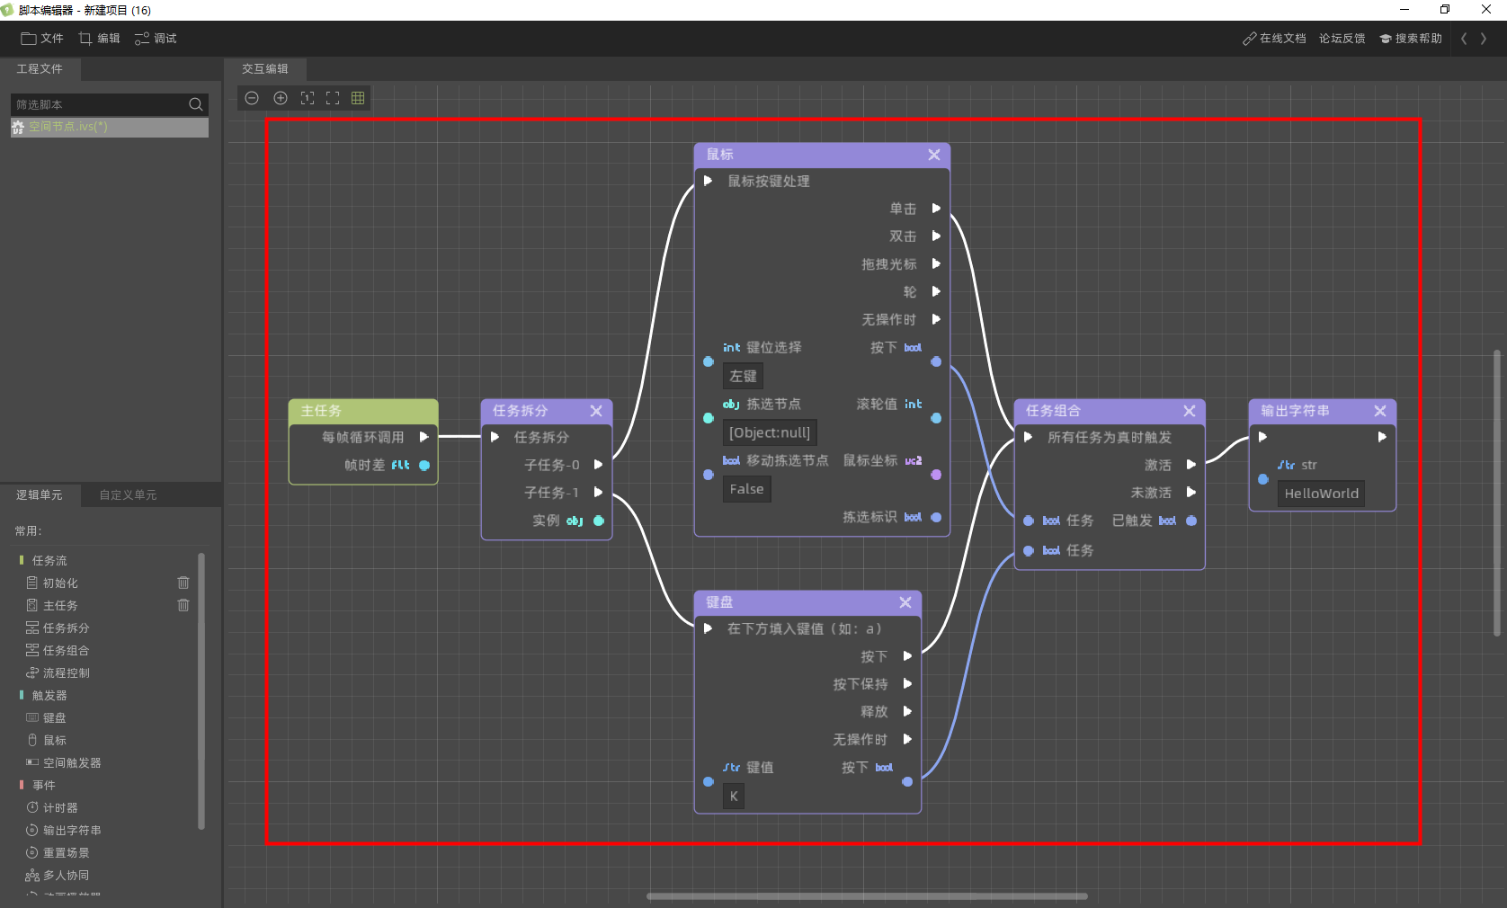
Task: Open 在线文档 link
Action: click(x=1274, y=39)
